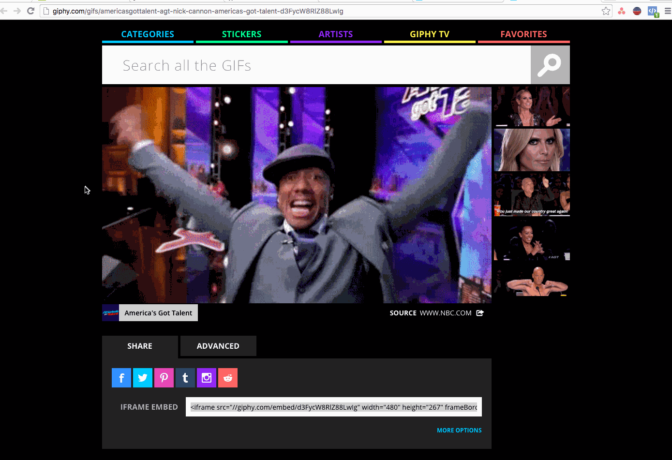This screenshot has width=672, height=460.
Task: Open the external source link icon
Action: [x=480, y=313]
